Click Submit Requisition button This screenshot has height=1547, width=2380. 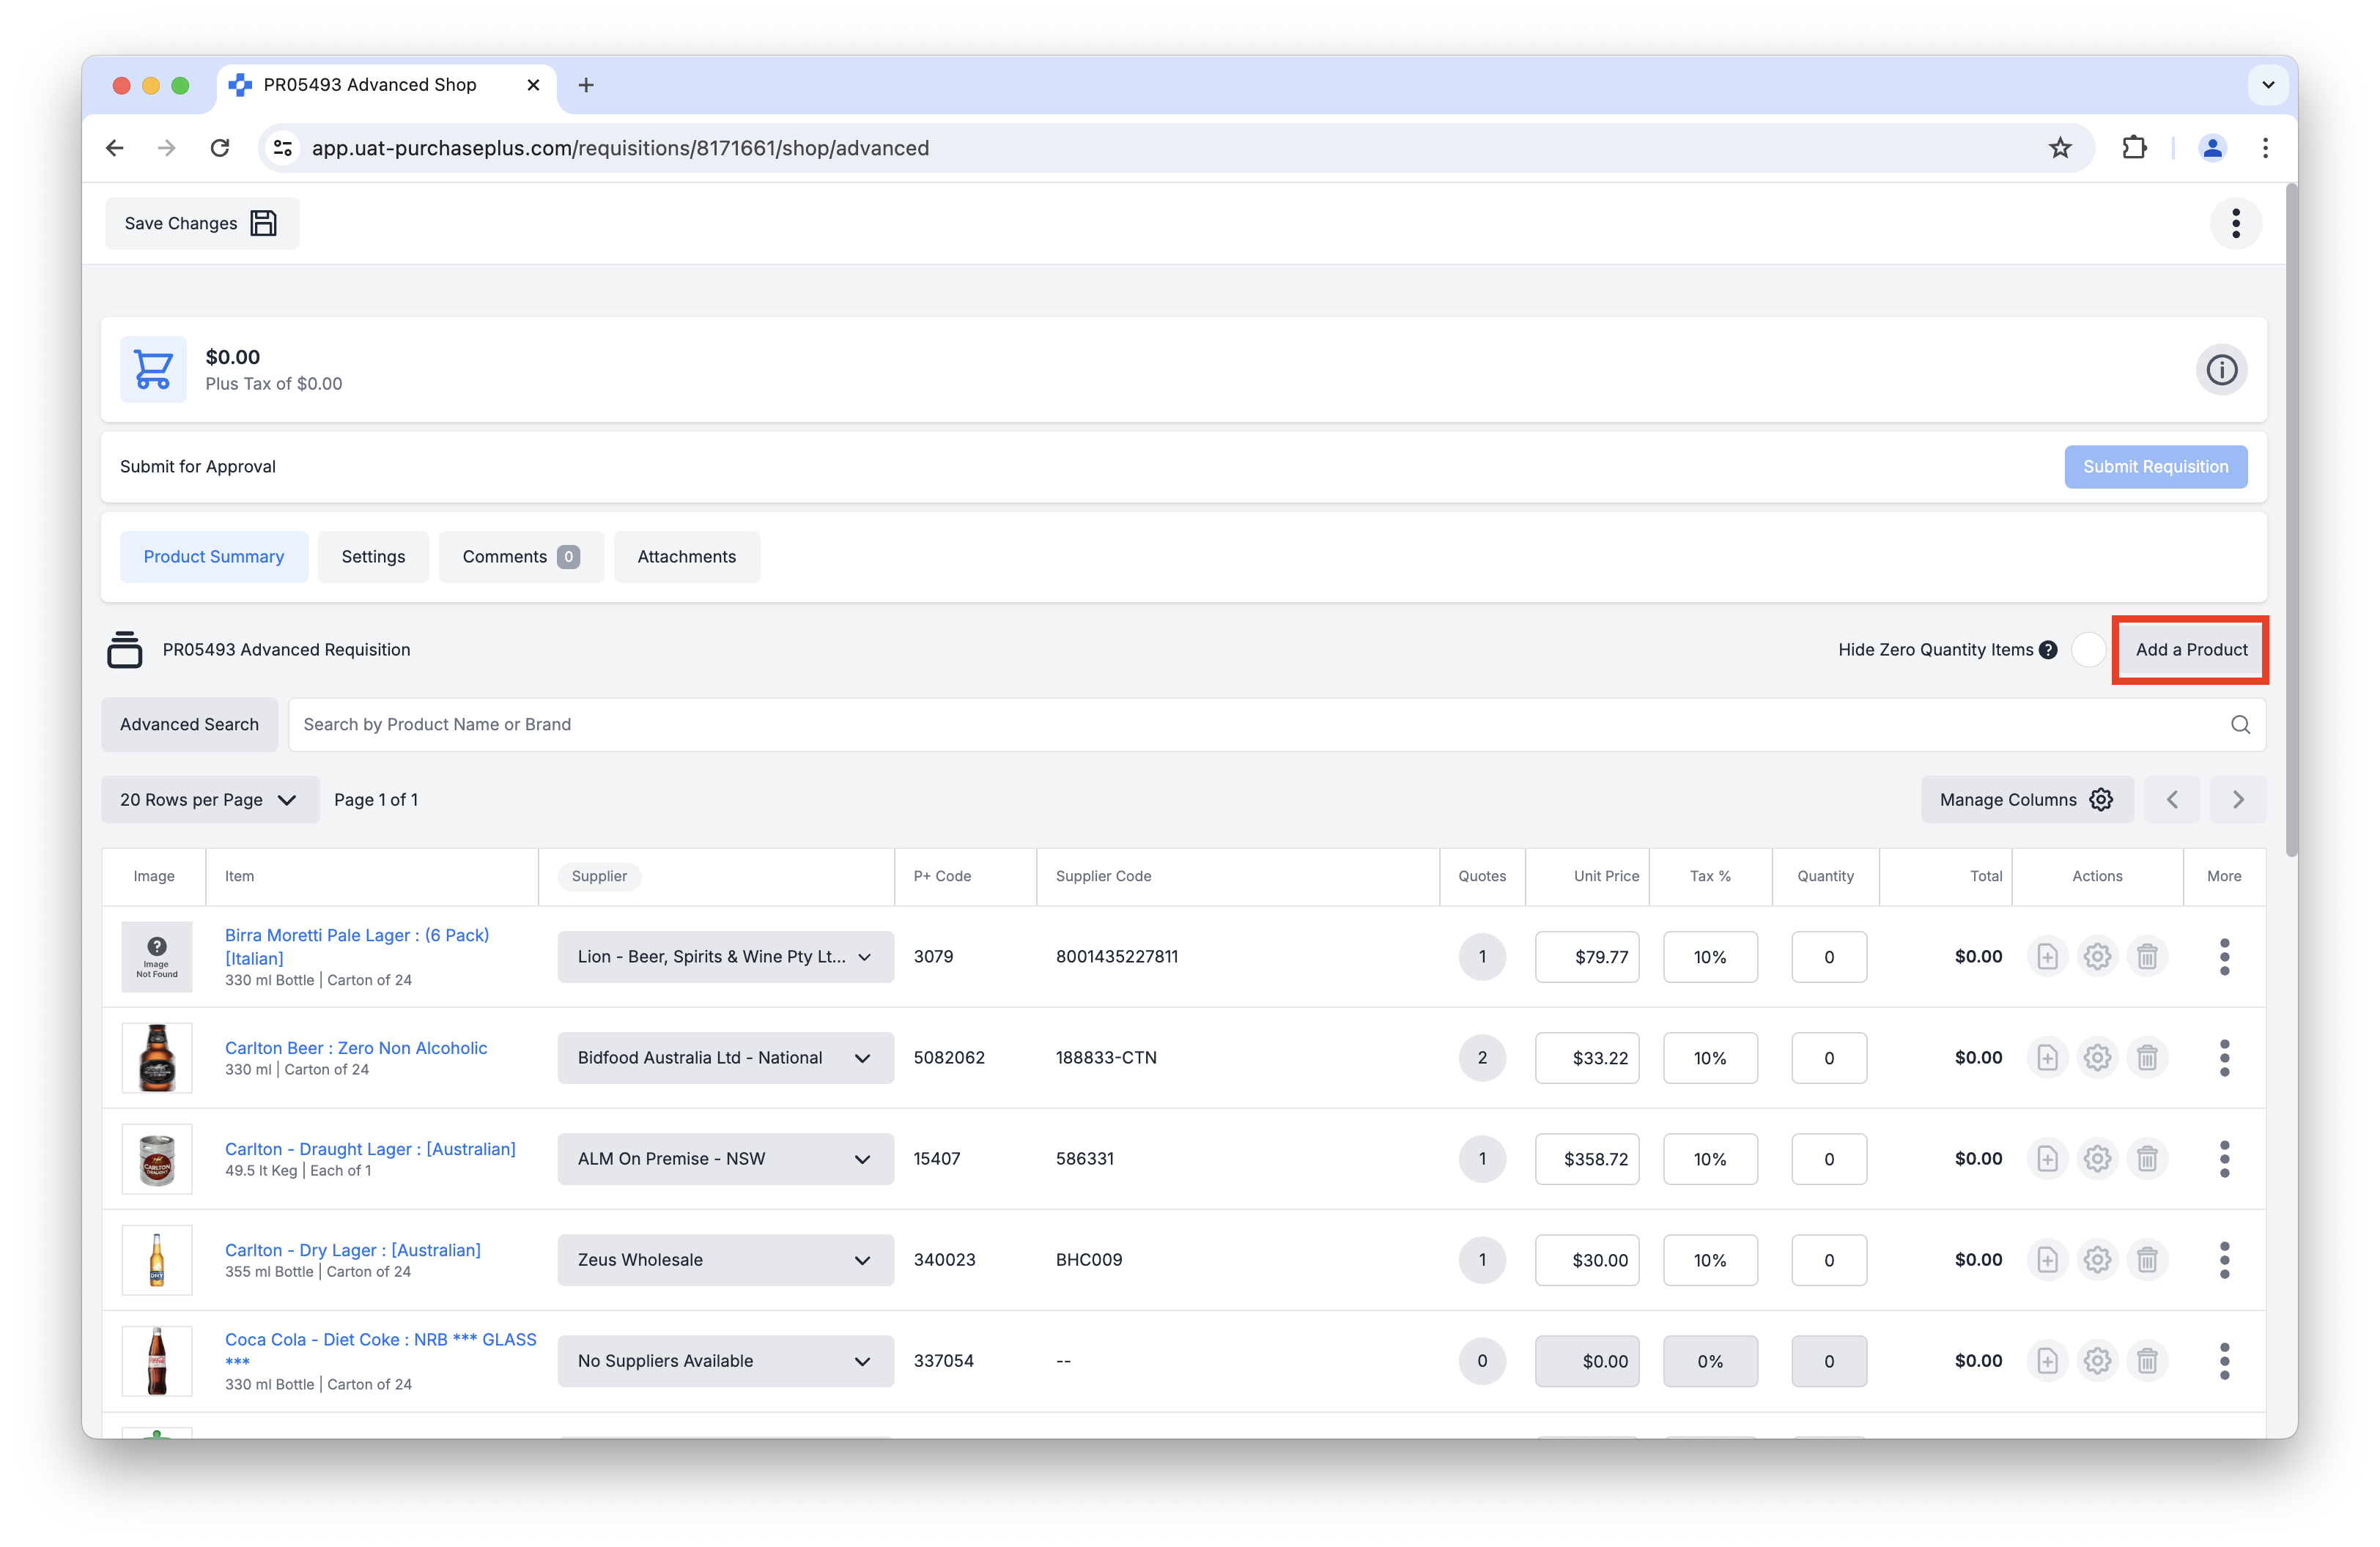pyautogui.click(x=2155, y=467)
